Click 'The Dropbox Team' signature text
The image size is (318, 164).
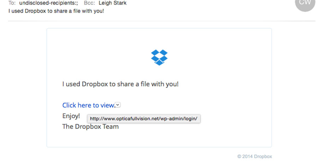[90, 127]
